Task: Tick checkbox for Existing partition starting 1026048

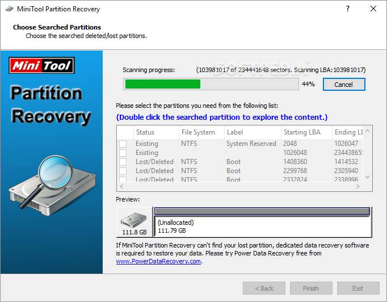Action: click(x=123, y=153)
